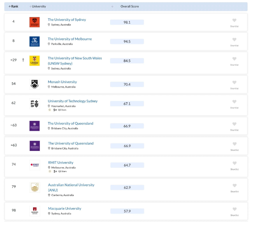This screenshot has height=229, width=265.
Task: Click the 57.9 score value
Action: [127, 211]
